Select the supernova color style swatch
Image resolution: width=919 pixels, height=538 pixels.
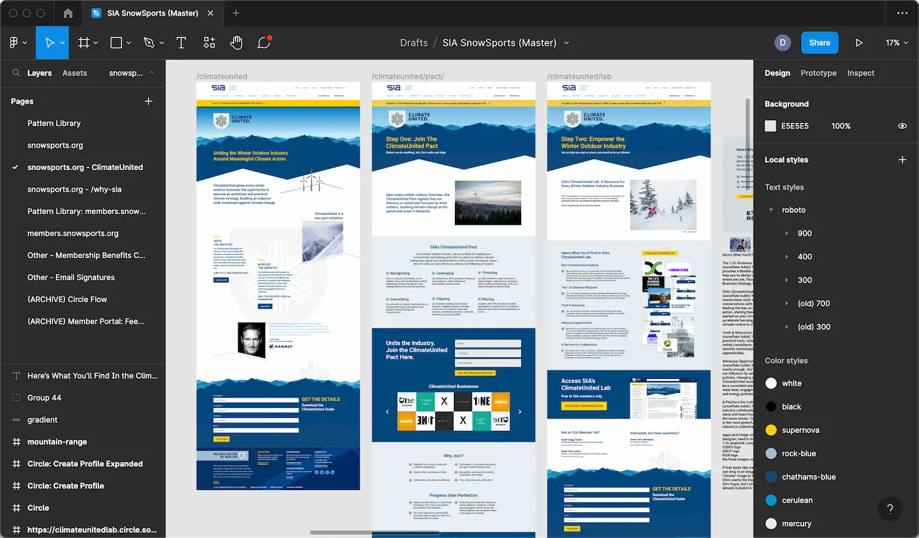pos(771,430)
